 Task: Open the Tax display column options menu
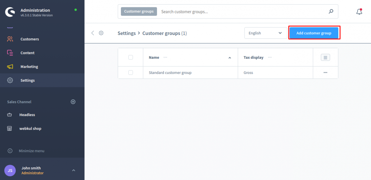coord(270,57)
